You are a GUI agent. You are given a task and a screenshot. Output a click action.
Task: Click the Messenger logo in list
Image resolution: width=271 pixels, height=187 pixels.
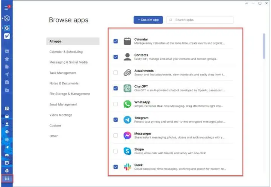coord(127,135)
